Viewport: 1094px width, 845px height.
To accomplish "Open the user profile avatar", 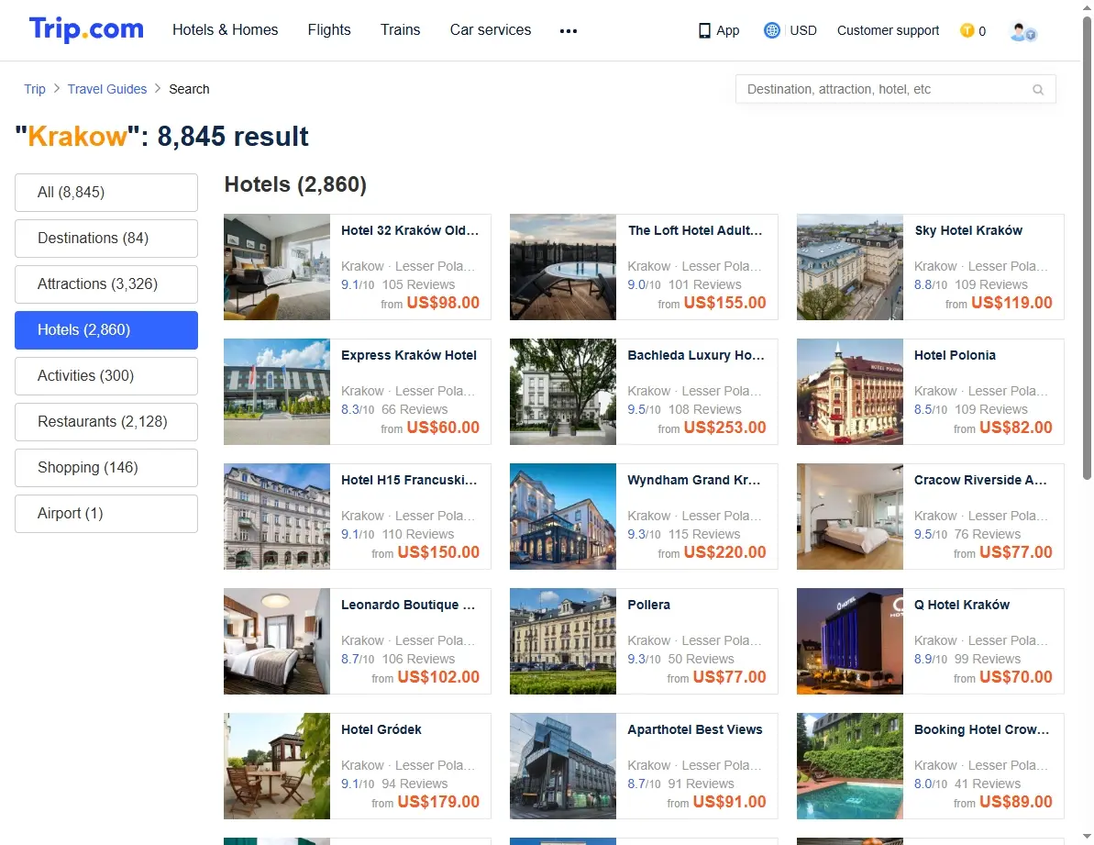I will [1022, 31].
